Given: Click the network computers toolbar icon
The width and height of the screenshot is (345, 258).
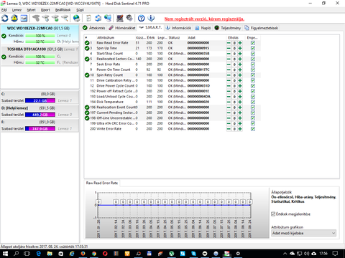Looking at the screenshot, I should (x=108, y=18).
